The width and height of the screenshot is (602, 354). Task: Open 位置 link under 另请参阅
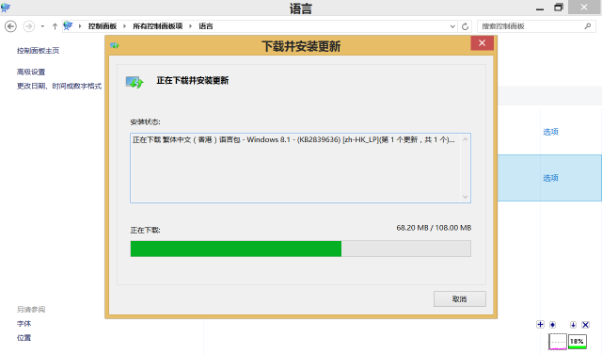coord(24,338)
